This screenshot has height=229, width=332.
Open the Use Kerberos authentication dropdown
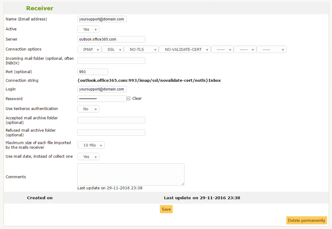coord(88,109)
